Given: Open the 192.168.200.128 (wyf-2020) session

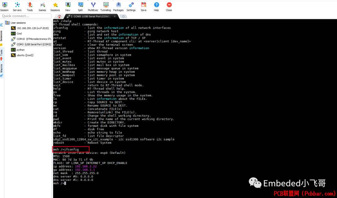Looking at the screenshot, I should click(30, 28).
